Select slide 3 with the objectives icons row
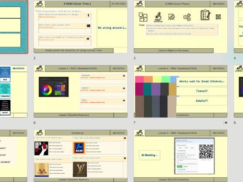 tap(181, 27)
